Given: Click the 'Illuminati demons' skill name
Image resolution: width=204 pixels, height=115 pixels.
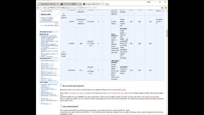Looking at the screenshot, I should tap(115, 62).
